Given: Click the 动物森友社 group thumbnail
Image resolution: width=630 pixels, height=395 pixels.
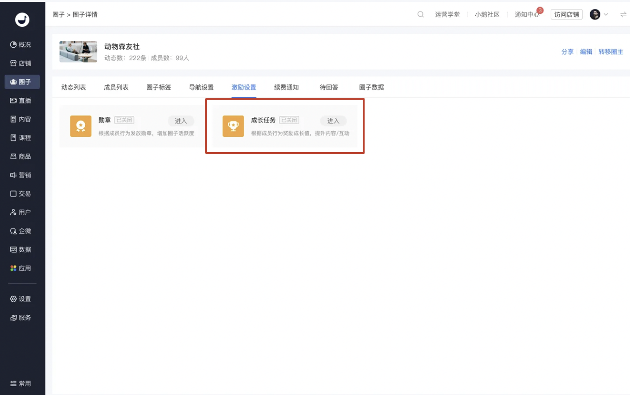Looking at the screenshot, I should point(78,51).
